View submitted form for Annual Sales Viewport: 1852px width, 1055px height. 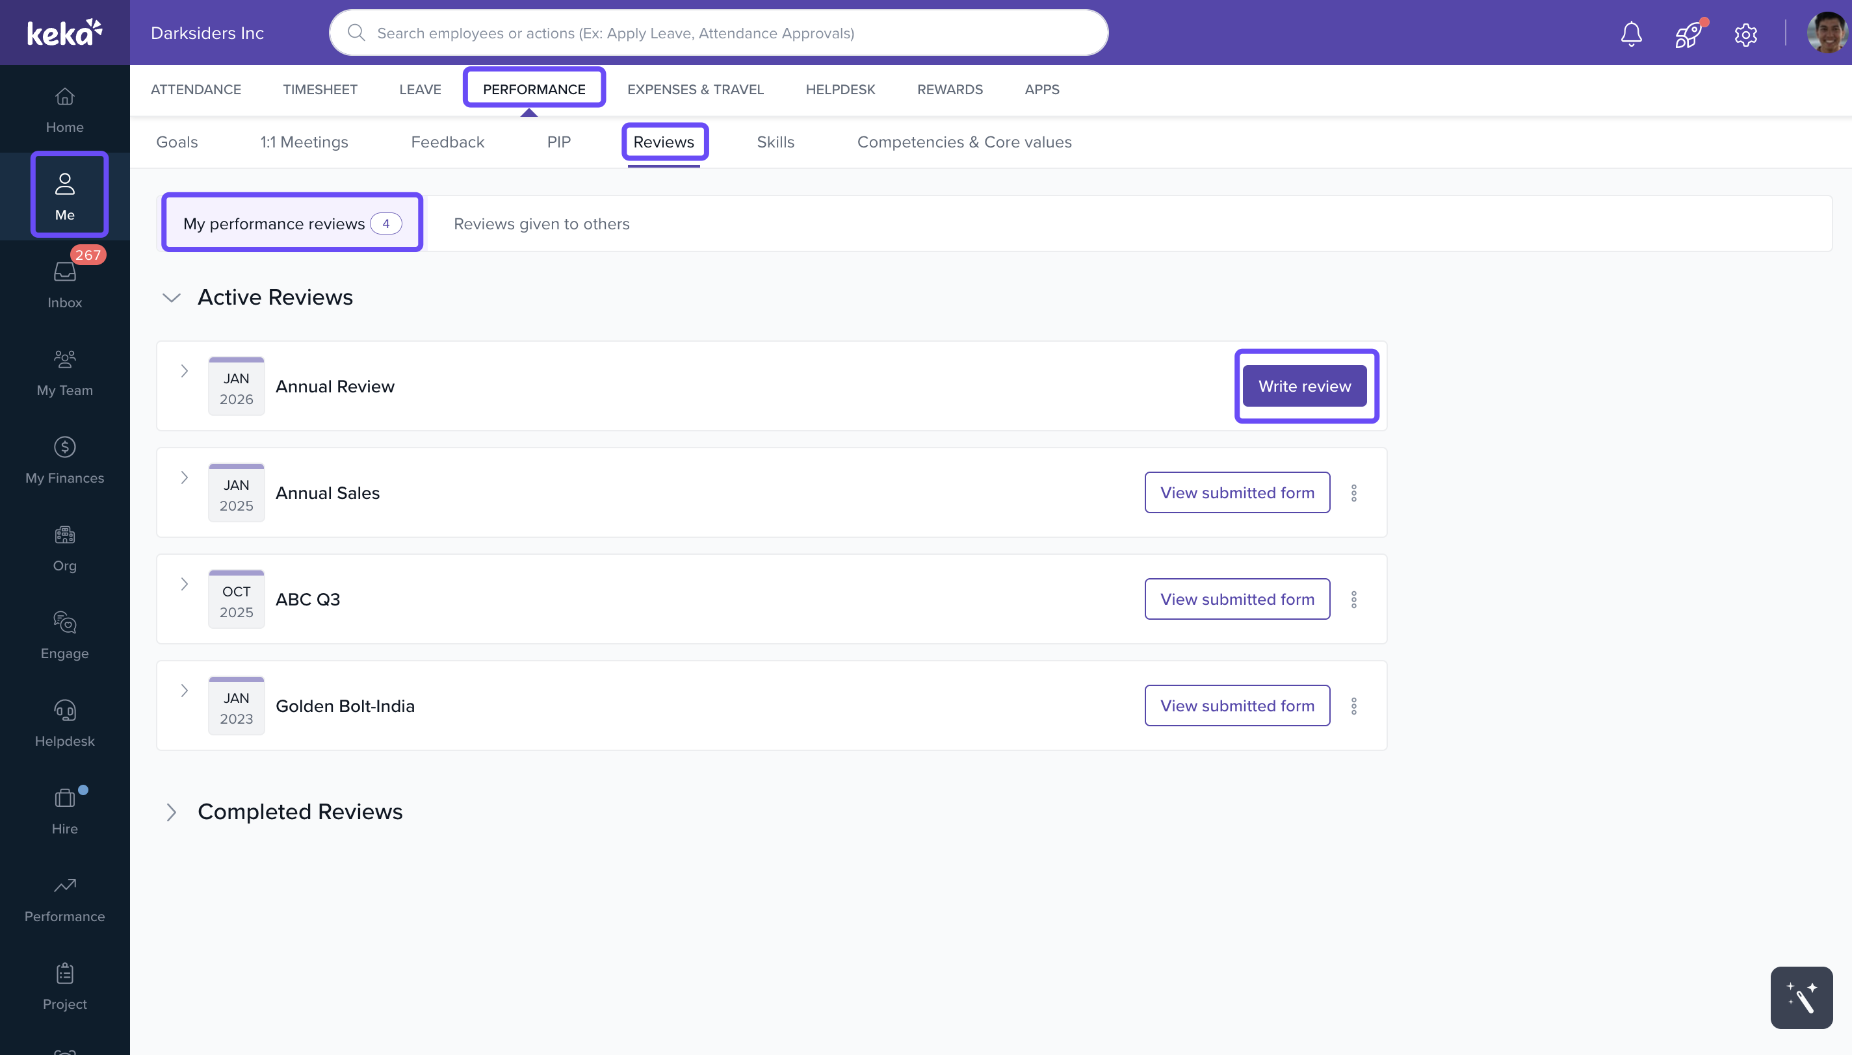pyautogui.click(x=1236, y=492)
